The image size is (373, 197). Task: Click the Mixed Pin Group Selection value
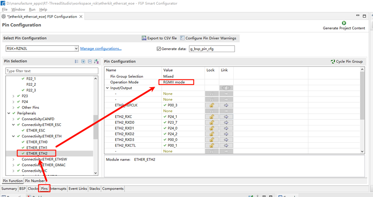click(x=168, y=76)
